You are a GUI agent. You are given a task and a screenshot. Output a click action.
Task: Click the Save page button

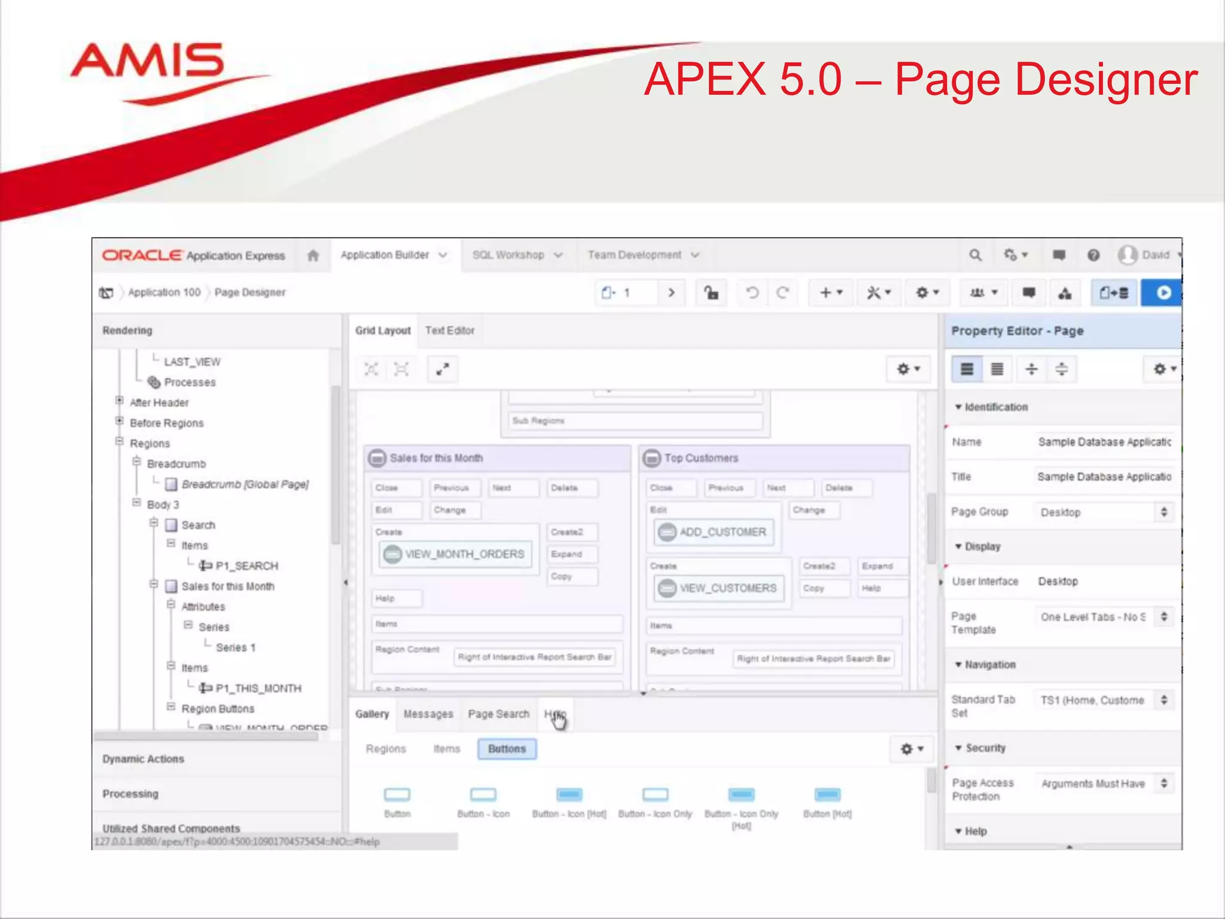click(x=1114, y=293)
